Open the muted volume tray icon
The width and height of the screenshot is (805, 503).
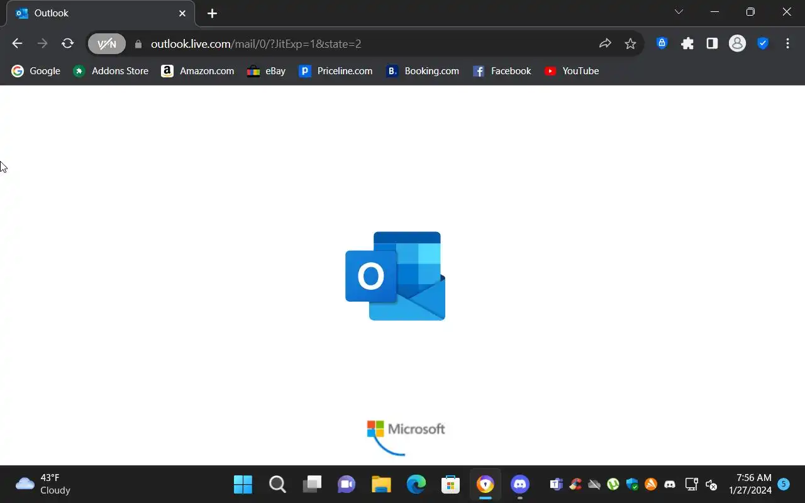[711, 484]
